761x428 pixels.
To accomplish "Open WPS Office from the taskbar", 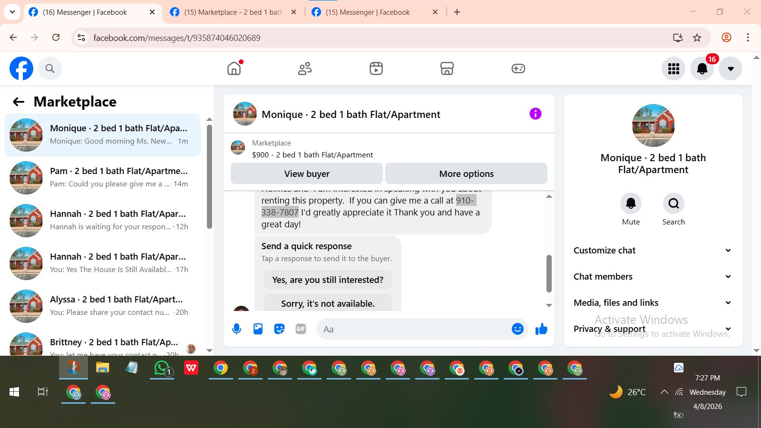I will (x=191, y=368).
